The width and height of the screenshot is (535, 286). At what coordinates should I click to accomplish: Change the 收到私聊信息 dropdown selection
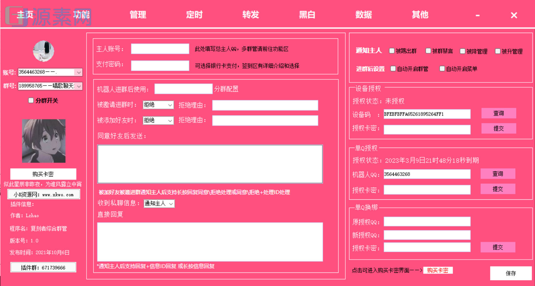[159, 203]
